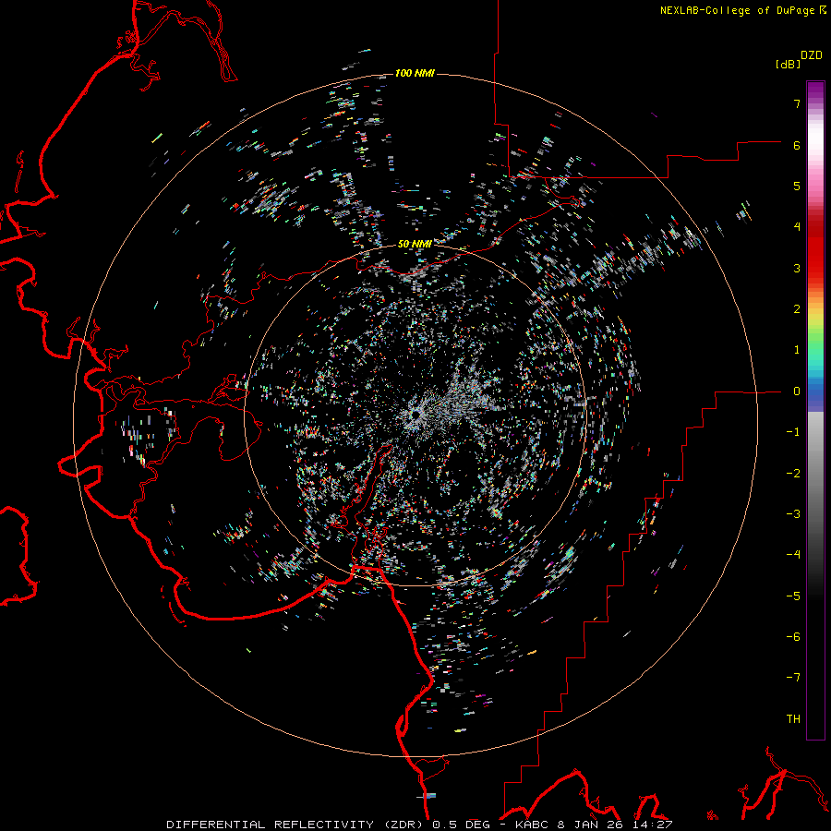This screenshot has height=831, width=831.
Task: Click the 50 NMI range ring label
Action: coord(415,244)
